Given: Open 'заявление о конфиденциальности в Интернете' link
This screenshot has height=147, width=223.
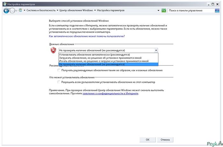Looking at the screenshot, I should point(110,93).
